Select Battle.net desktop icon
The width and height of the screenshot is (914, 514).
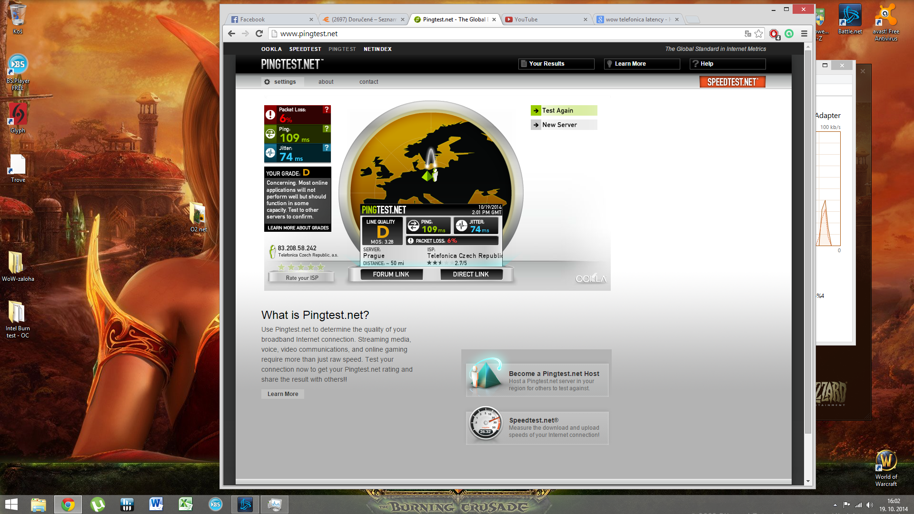850,19
